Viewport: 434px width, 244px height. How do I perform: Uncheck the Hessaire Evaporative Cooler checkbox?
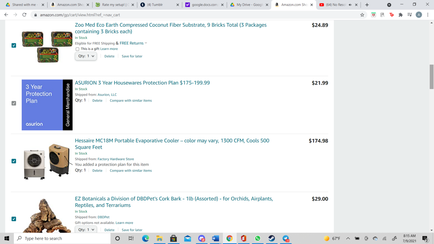[14, 161]
